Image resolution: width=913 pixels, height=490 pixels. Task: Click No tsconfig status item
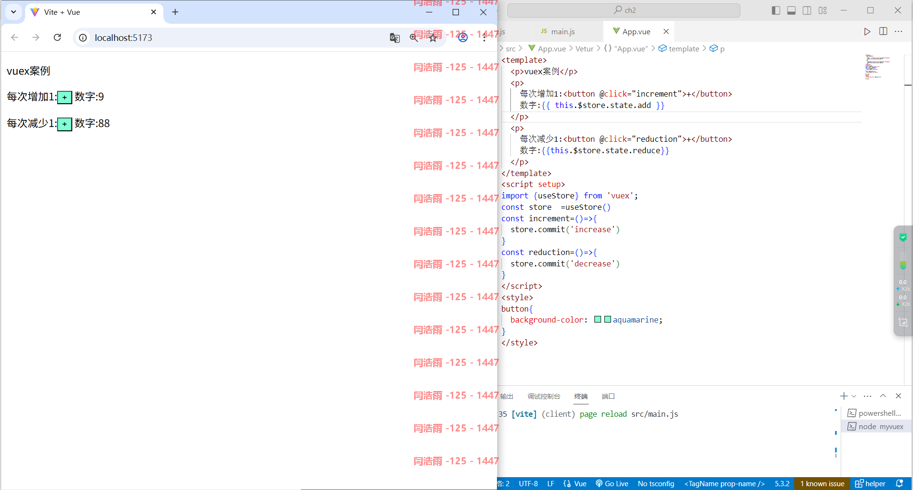656,483
